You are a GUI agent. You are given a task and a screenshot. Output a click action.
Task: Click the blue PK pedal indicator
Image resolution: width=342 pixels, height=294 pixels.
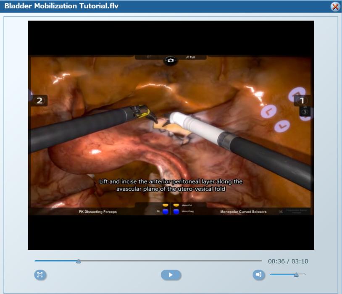[x=165, y=212]
